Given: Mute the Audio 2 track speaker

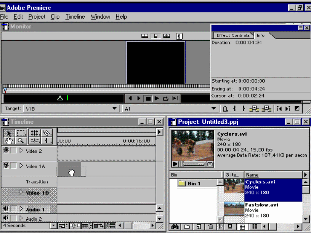Looking at the screenshot, I should pos(6,218).
